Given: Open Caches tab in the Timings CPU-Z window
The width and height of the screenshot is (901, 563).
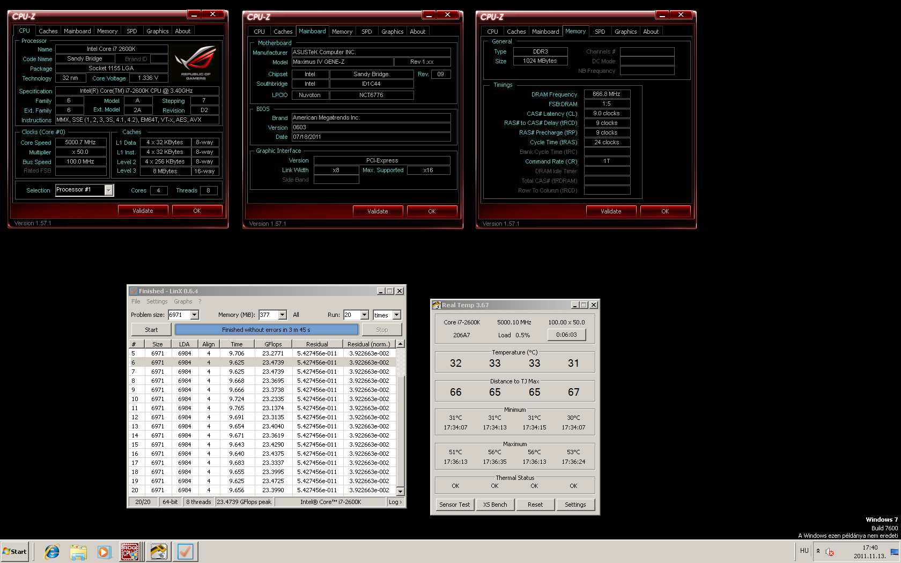Looking at the screenshot, I should click(516, 32).
